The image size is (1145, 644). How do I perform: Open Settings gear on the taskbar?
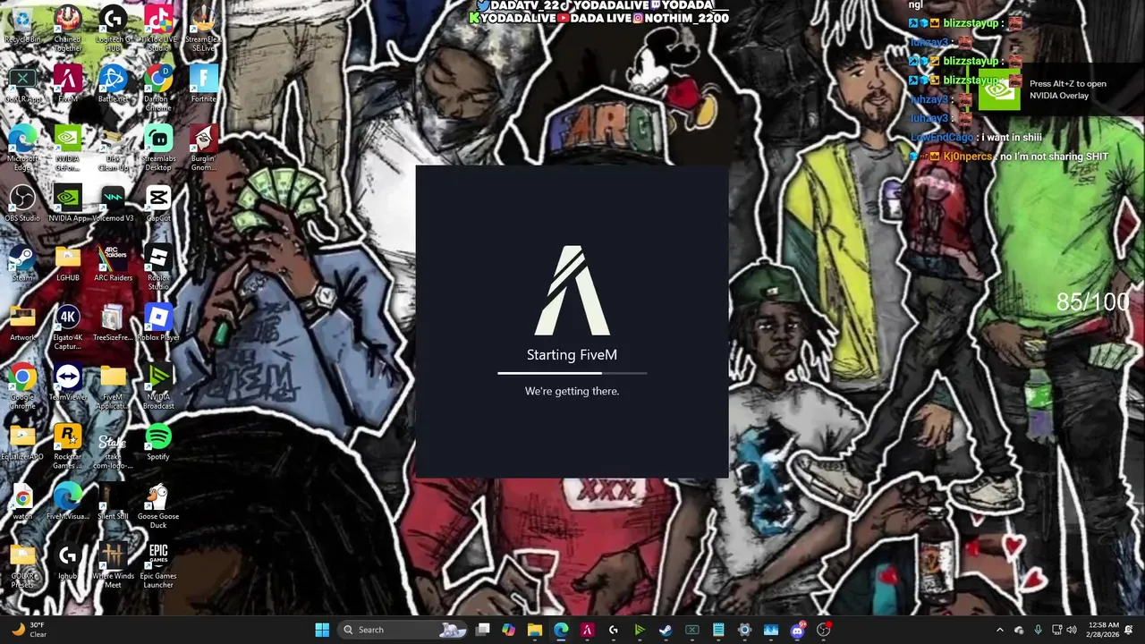coord(744,630)
